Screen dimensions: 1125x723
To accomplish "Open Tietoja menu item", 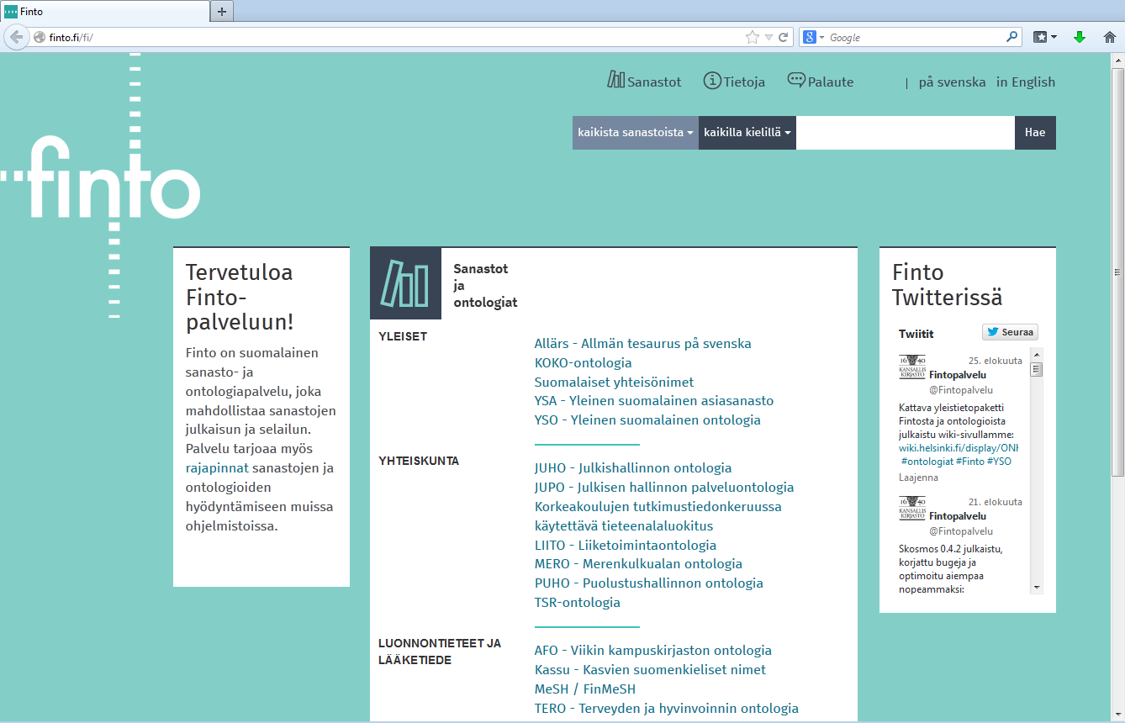I will 744,82.
